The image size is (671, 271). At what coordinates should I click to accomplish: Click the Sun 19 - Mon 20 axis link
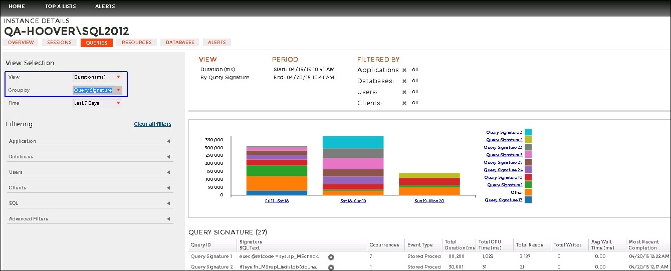429,200
